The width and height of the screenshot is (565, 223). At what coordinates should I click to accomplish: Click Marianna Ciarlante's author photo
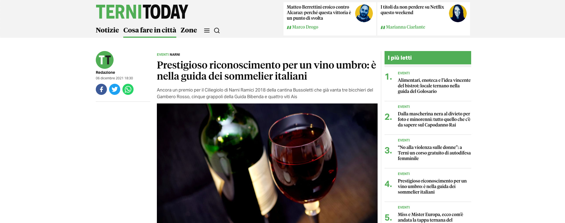(x=458, y=13)
